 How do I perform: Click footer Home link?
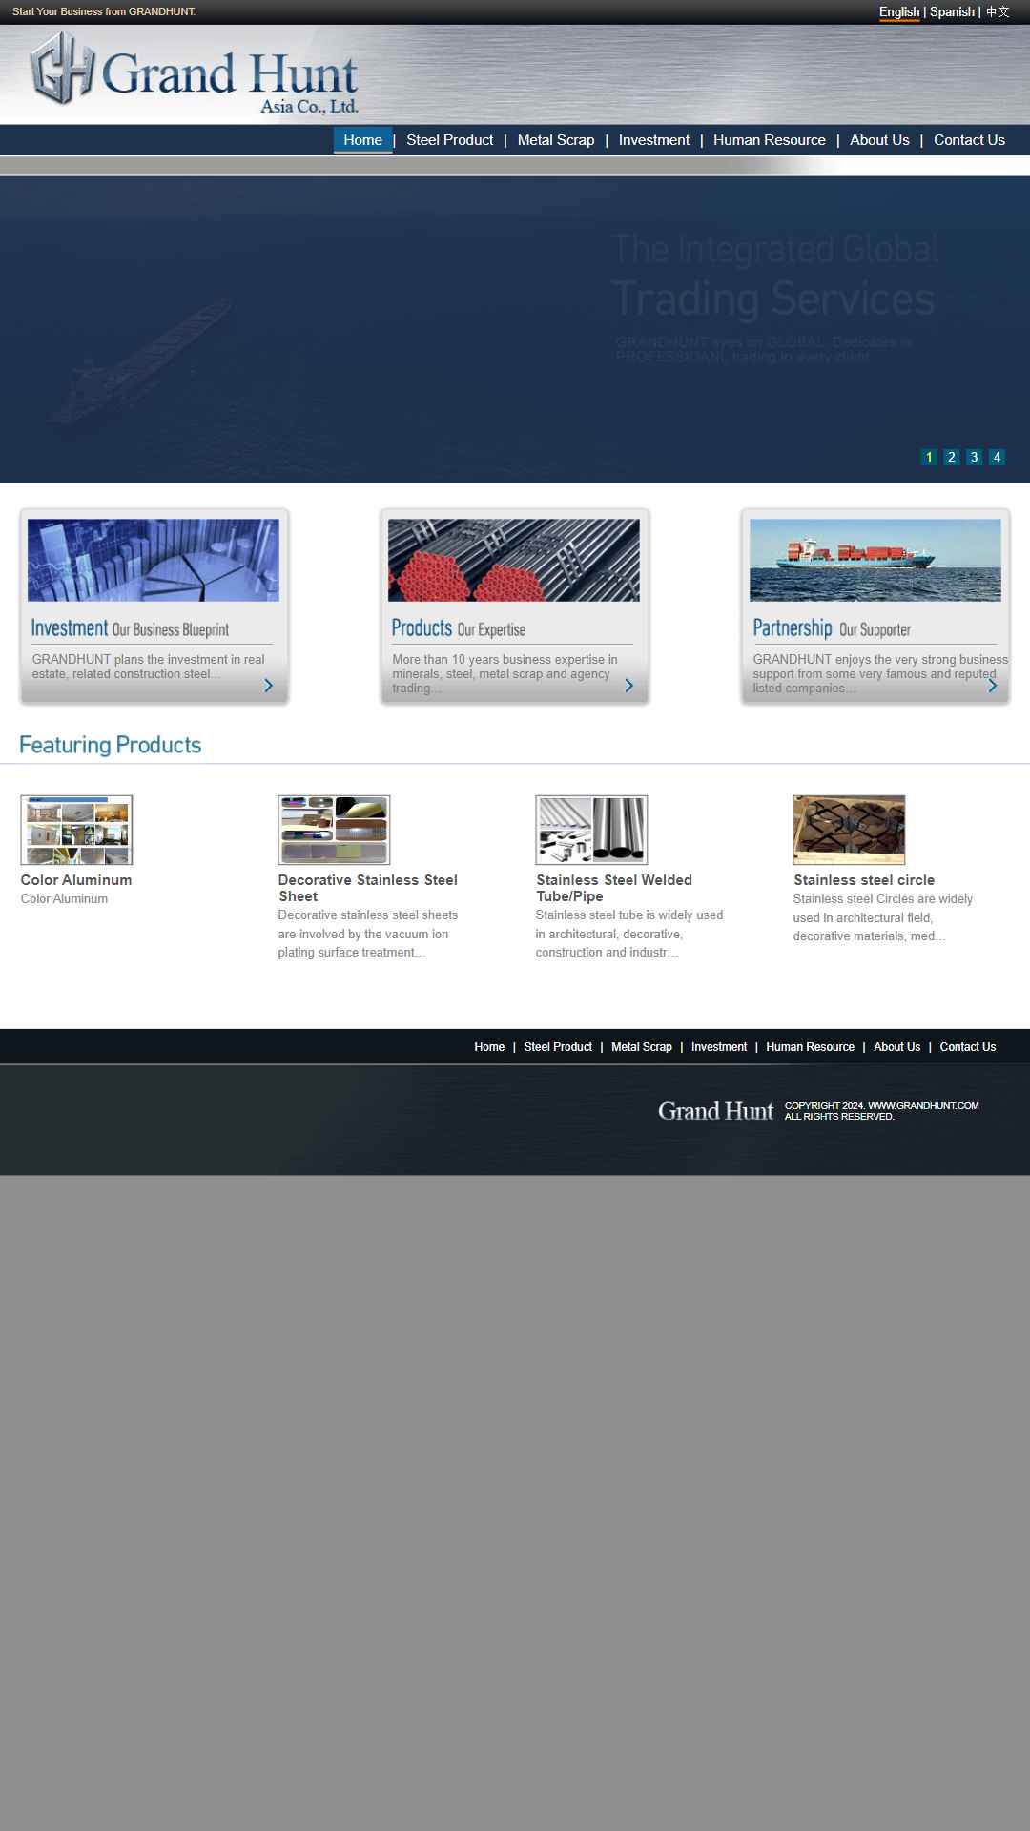(489, 1047)
